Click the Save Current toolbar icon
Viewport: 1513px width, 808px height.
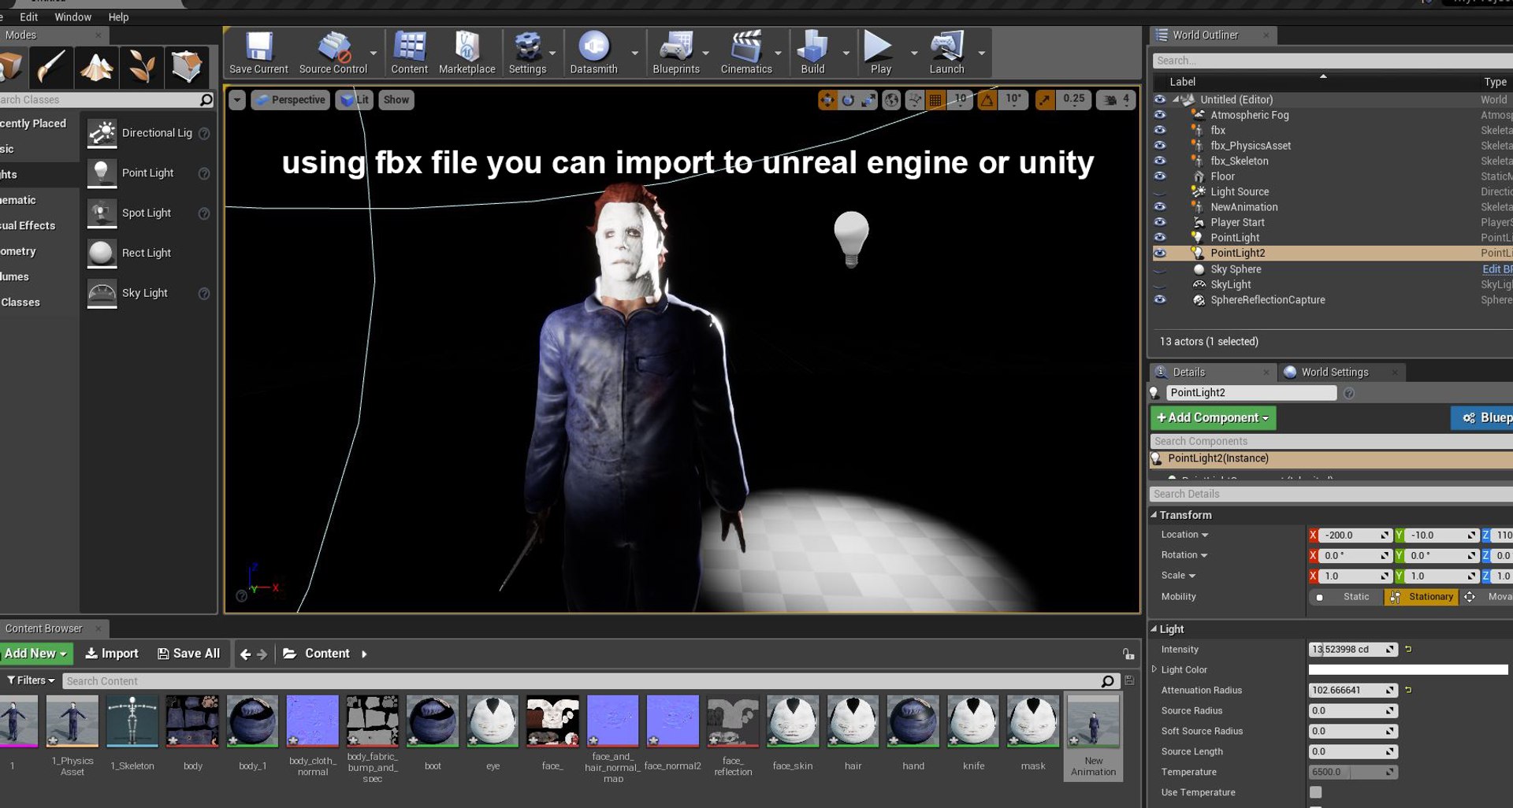point(258,53)
